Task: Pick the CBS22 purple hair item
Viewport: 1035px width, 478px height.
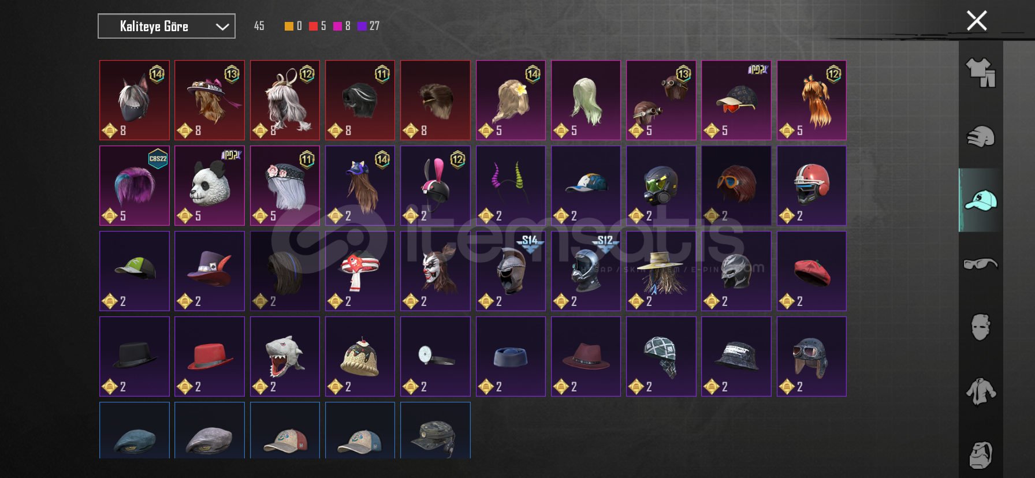Action: [135, 185]
